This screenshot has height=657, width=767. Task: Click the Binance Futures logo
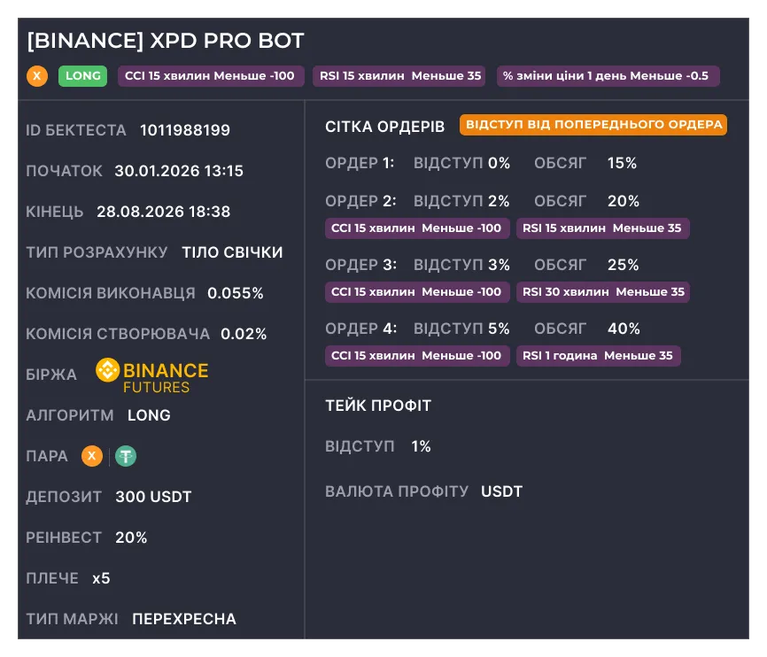coord(152,375)
